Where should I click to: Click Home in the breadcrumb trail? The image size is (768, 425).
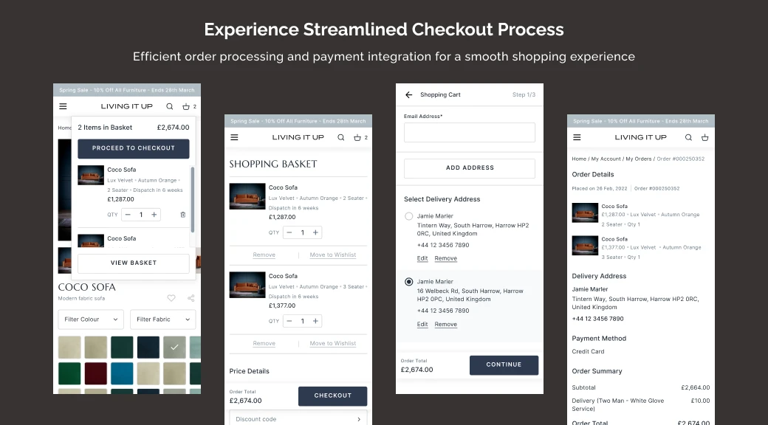pos(577,159)
